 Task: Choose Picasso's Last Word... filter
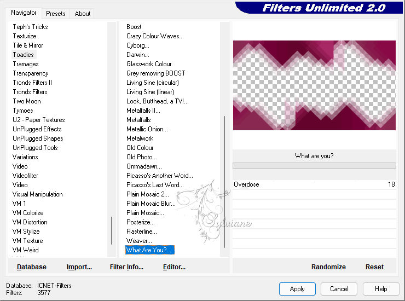pyautogui.click(x=155, y=185)
